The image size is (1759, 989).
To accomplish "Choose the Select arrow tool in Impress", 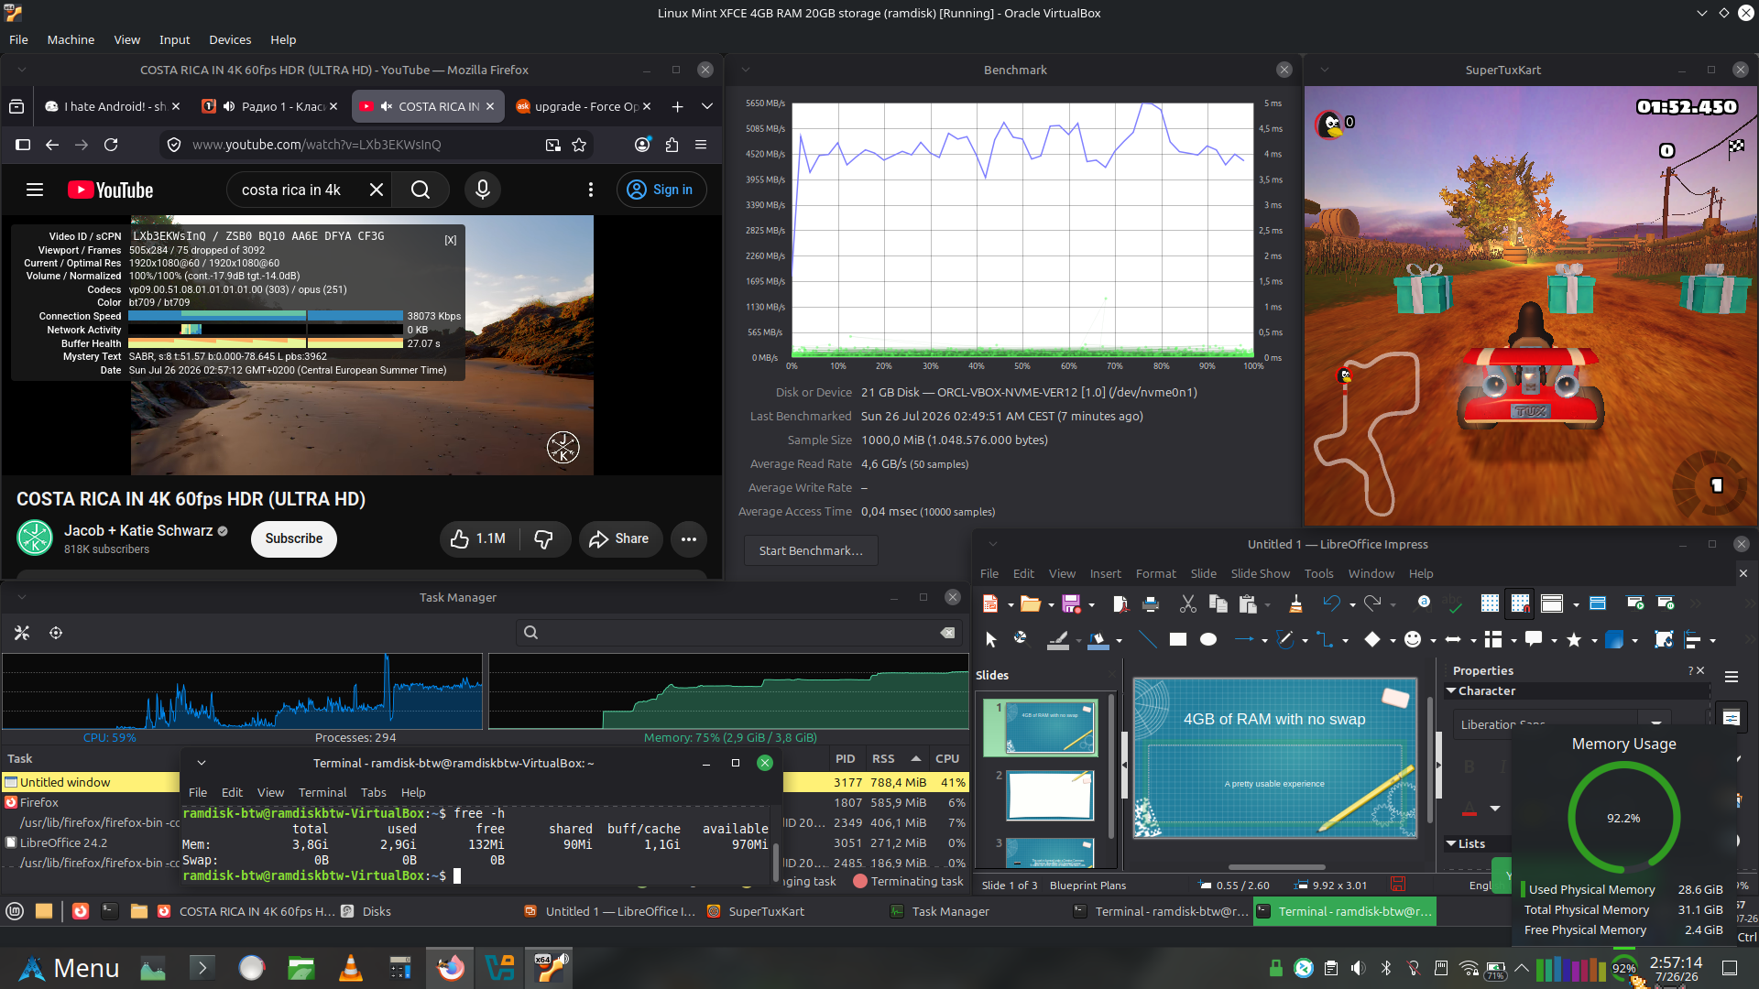I will click(990, 639).
